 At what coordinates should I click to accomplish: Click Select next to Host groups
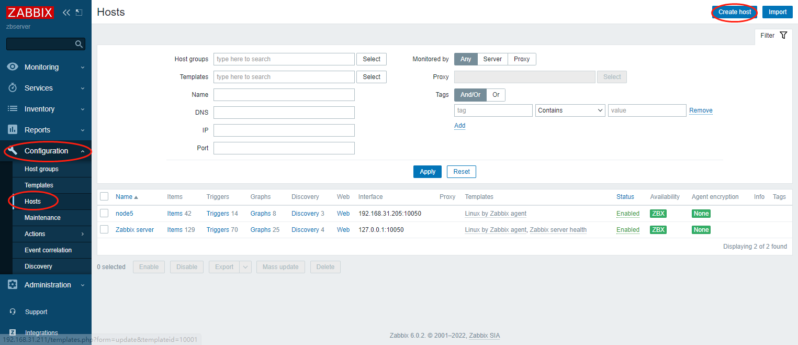[372, 59]
